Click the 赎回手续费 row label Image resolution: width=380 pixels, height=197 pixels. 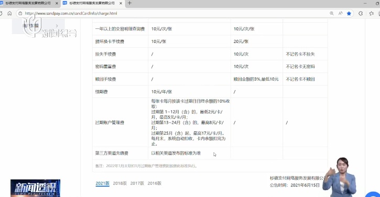point(106,79)
